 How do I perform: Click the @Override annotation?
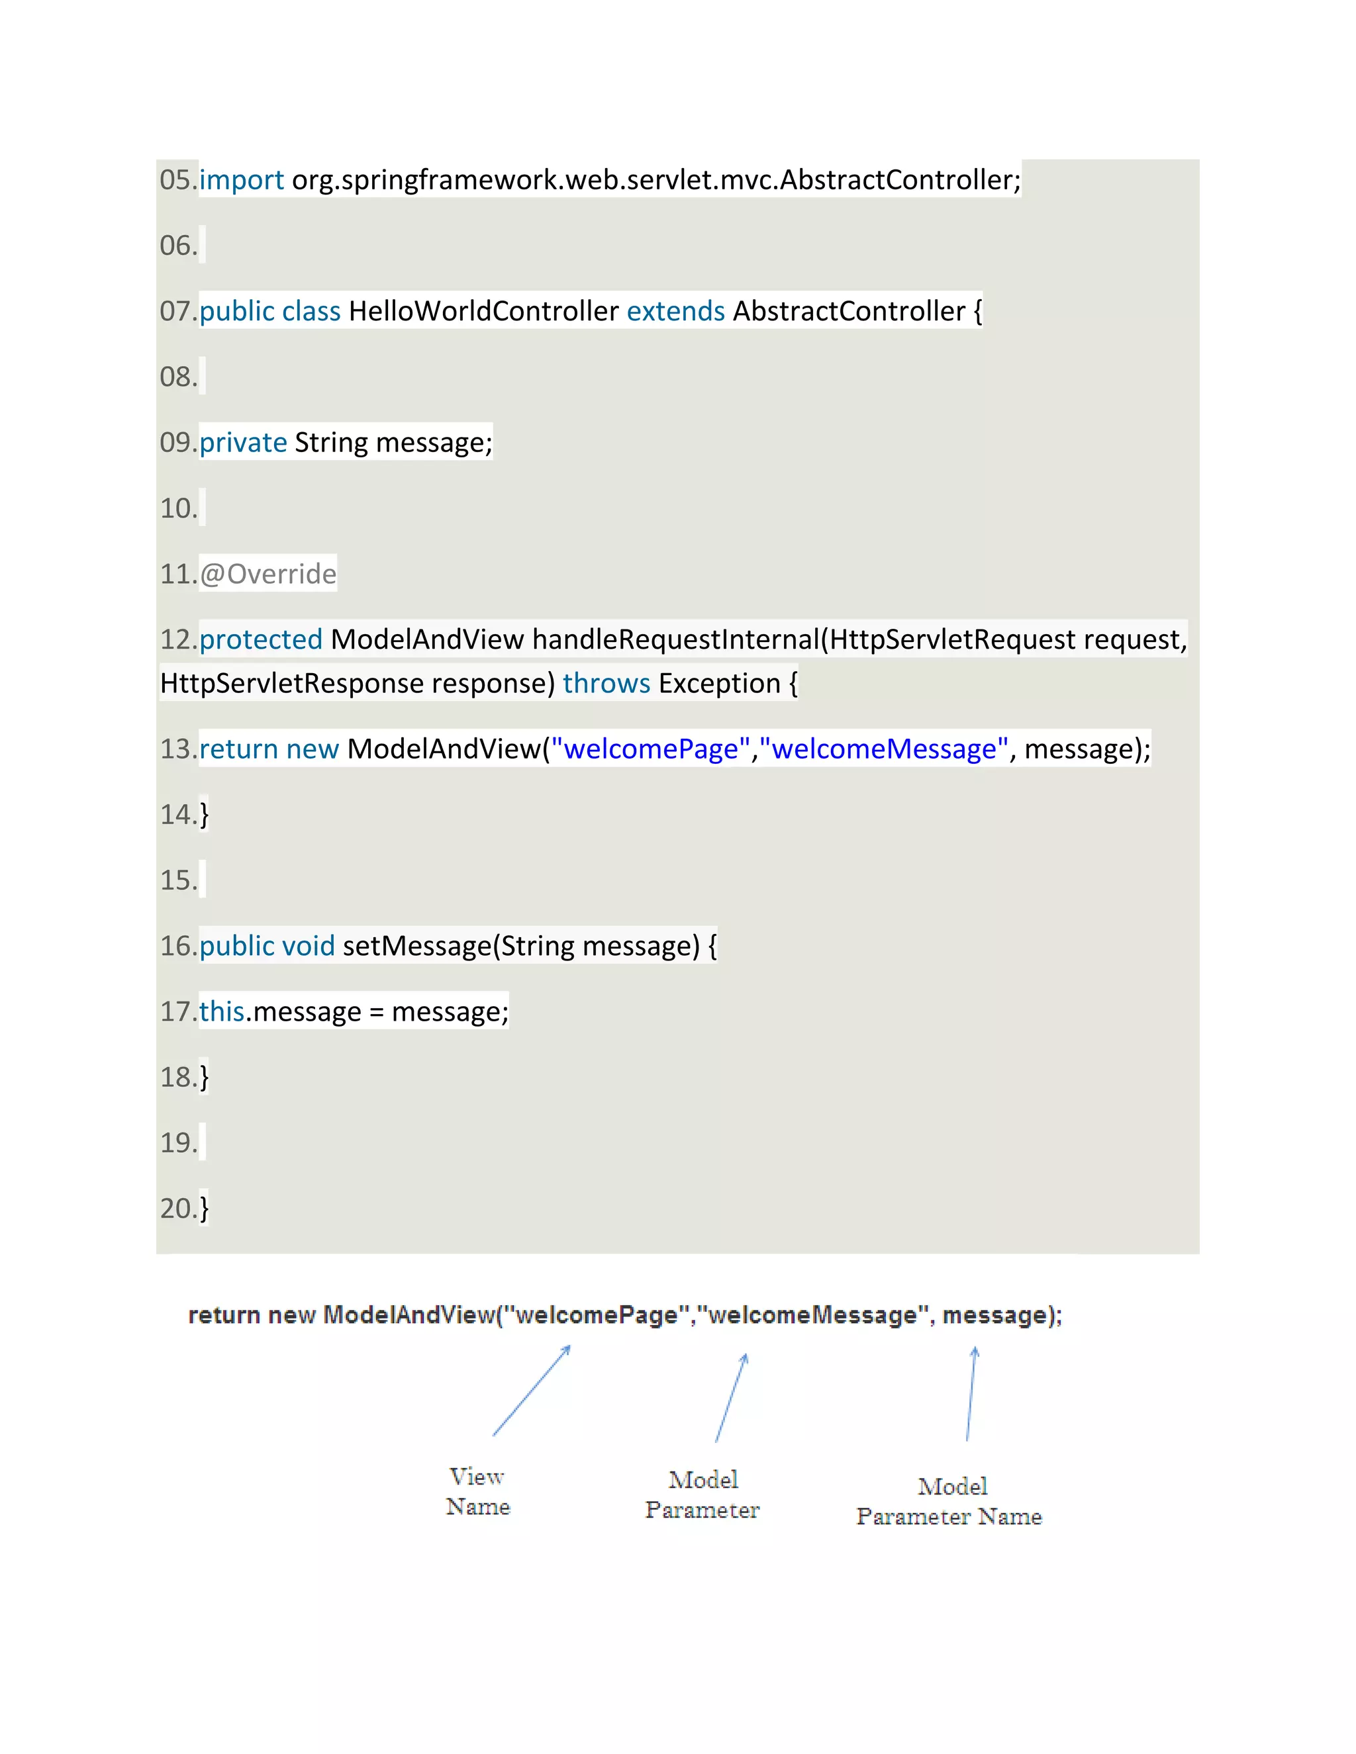(x=267, y=573)
